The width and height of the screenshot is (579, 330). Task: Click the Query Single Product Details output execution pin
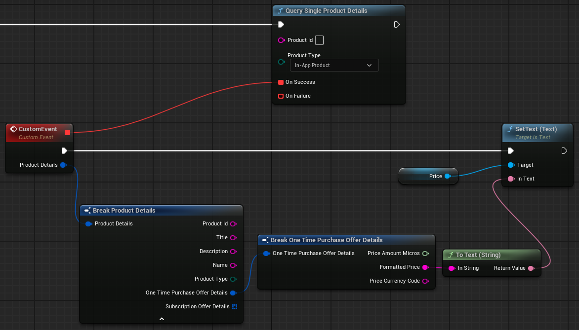coord(397,25)
